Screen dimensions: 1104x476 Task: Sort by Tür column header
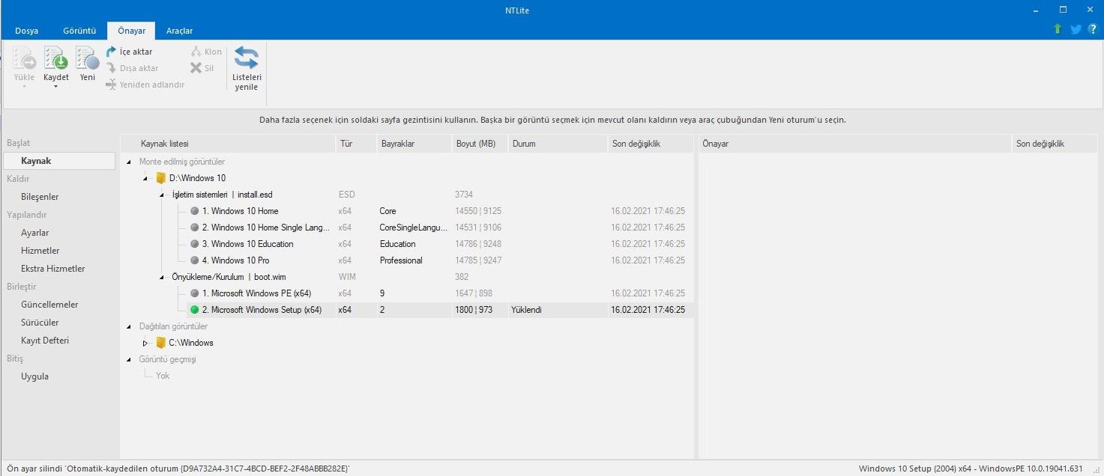point(355,144)
